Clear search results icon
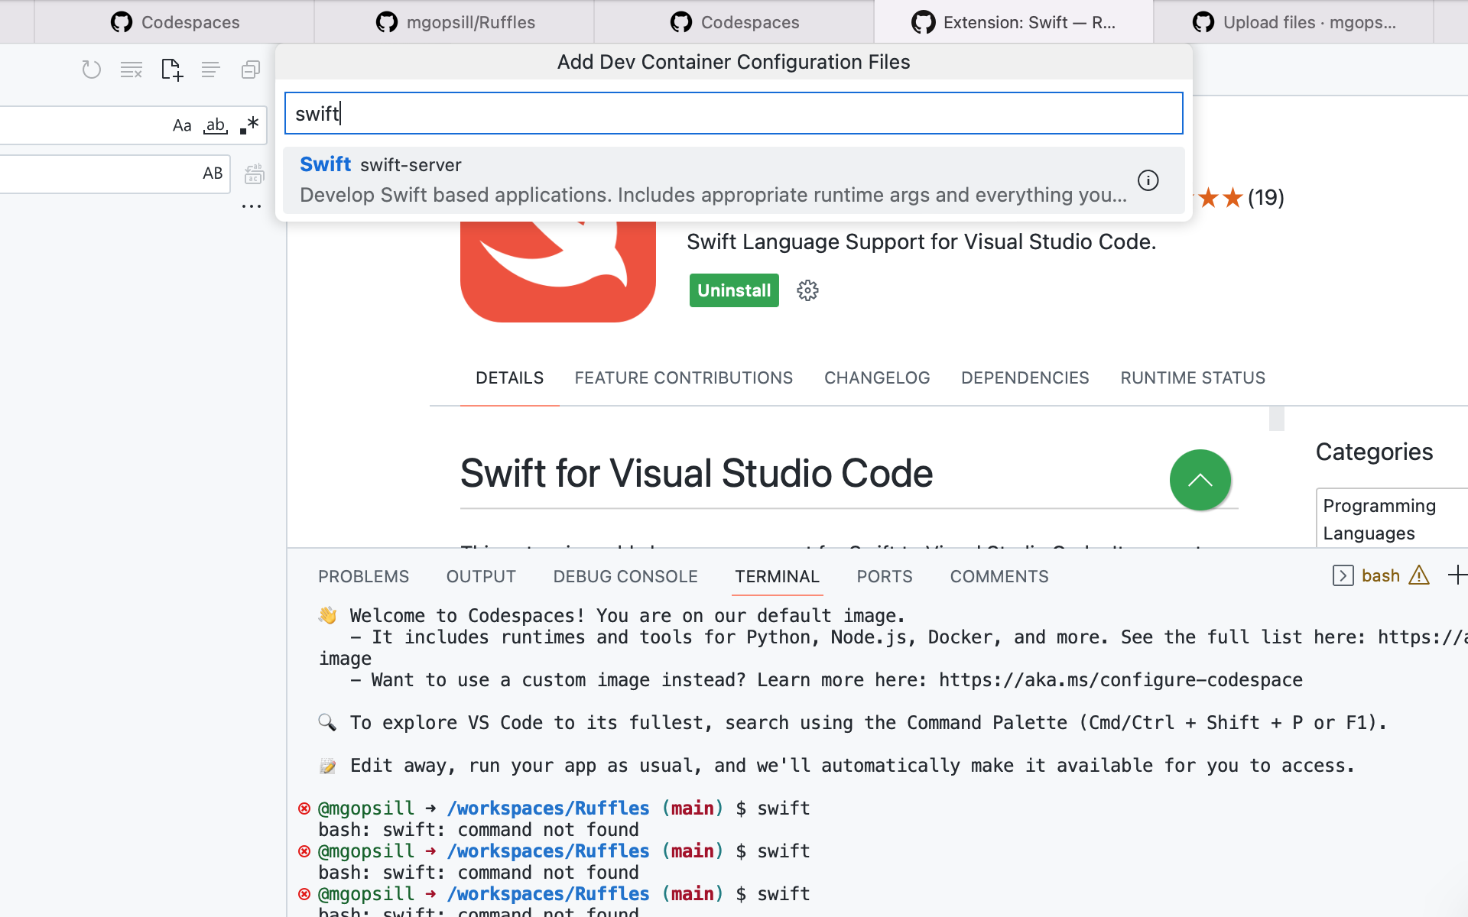The width and height of the screenshot is (1468, 917). pyautogui.click(x=132, y=70)
